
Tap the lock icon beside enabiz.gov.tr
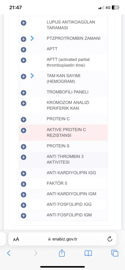49,239
